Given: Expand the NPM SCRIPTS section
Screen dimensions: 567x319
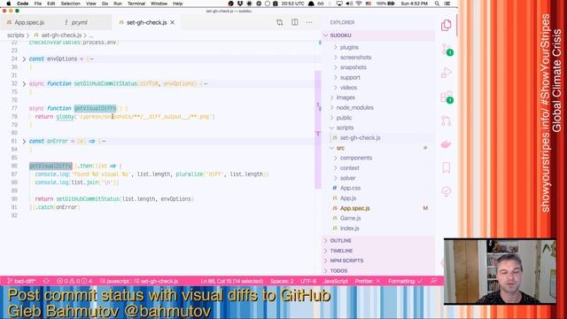Looking at the screenshot, I should point(346,261).
